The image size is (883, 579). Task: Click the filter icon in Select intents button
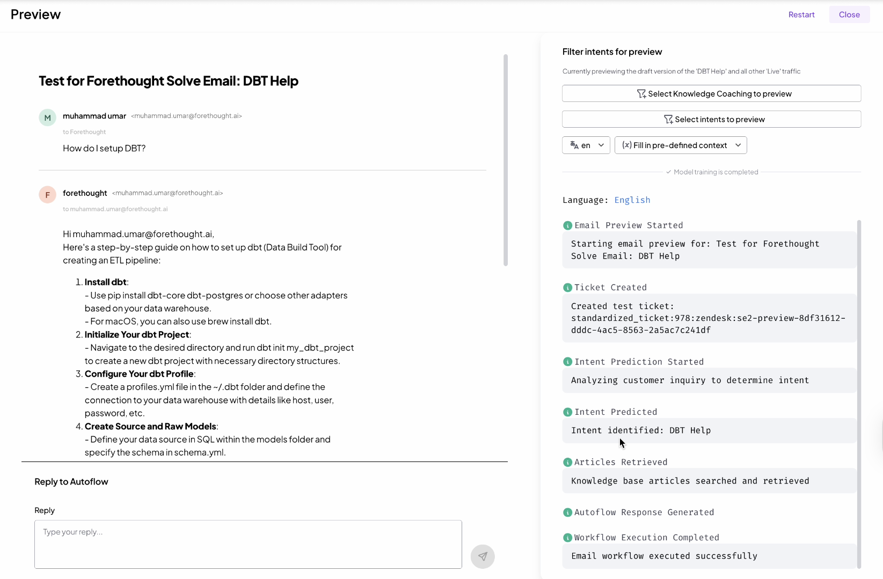(668, 119)
